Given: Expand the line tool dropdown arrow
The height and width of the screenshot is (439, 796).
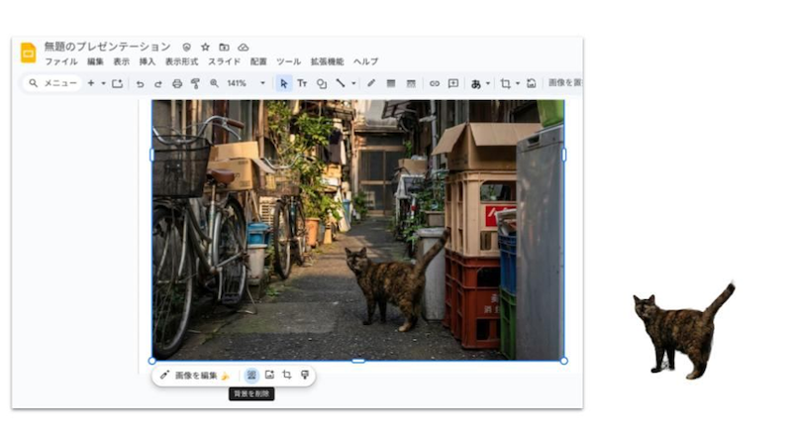Looking at the screenshot, I should pos(353,83).
